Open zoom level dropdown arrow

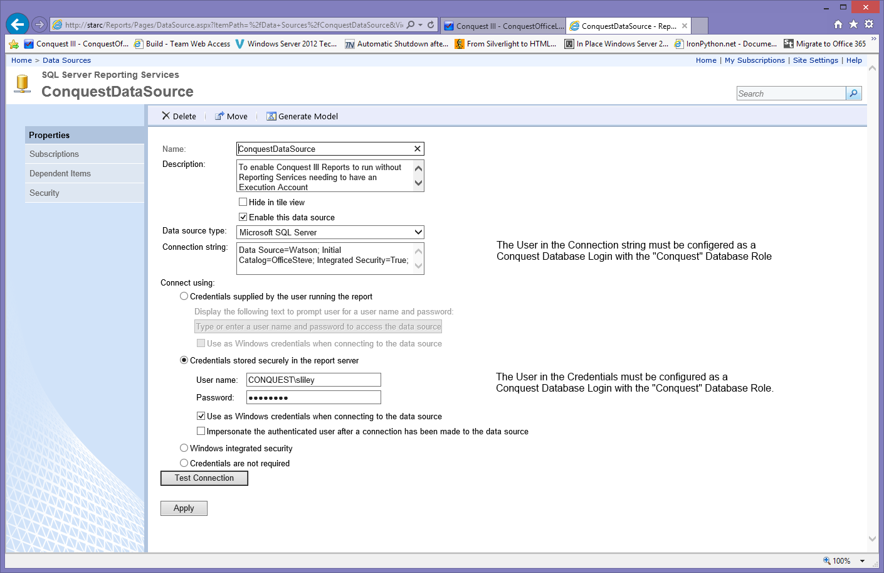coord(862,561)
